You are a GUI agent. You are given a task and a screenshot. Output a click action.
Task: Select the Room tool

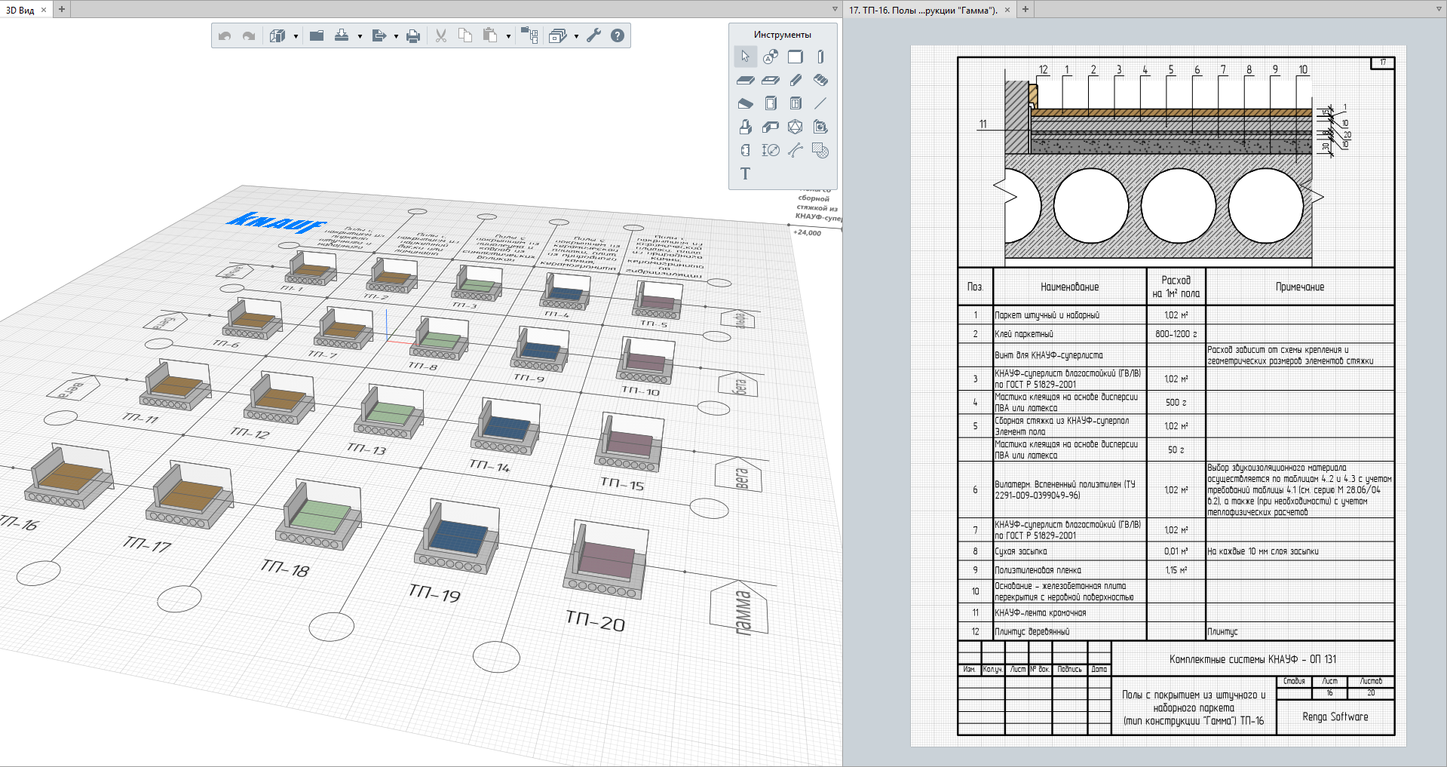tap(820, 127)
